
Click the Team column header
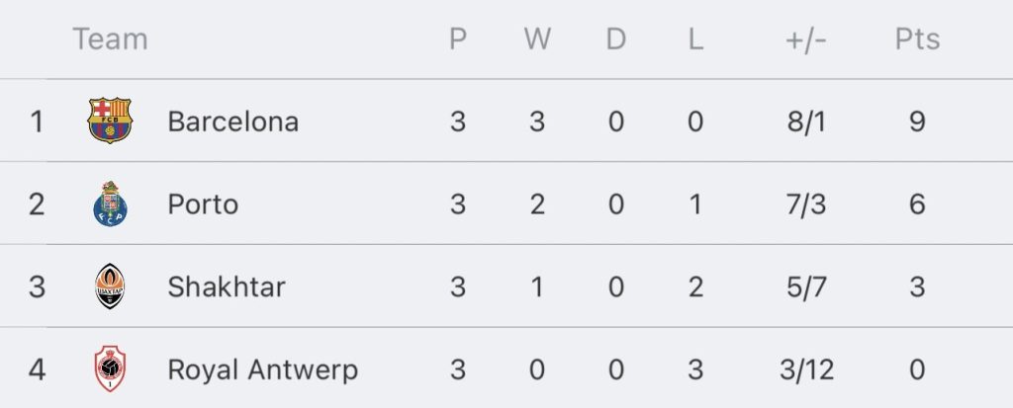point(110,40)
